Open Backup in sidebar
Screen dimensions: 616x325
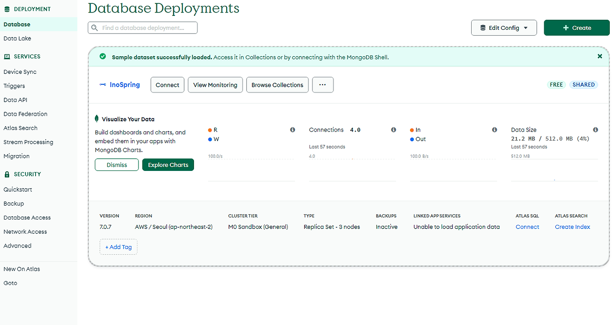coord(13,204)
